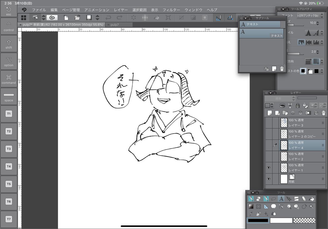Image resolution: width=328 pixels, height=229 pixels.
Task: Open the Clip Studio spiral icon
Action: (x=52, y=17)
